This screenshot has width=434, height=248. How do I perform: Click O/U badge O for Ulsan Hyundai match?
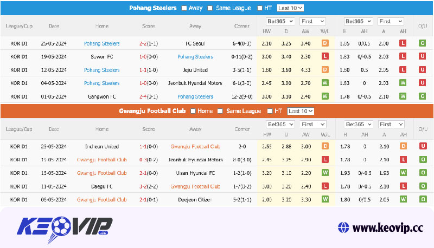coord(423,173)
